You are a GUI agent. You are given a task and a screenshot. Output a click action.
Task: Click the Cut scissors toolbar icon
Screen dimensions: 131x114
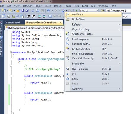(33, 11)
